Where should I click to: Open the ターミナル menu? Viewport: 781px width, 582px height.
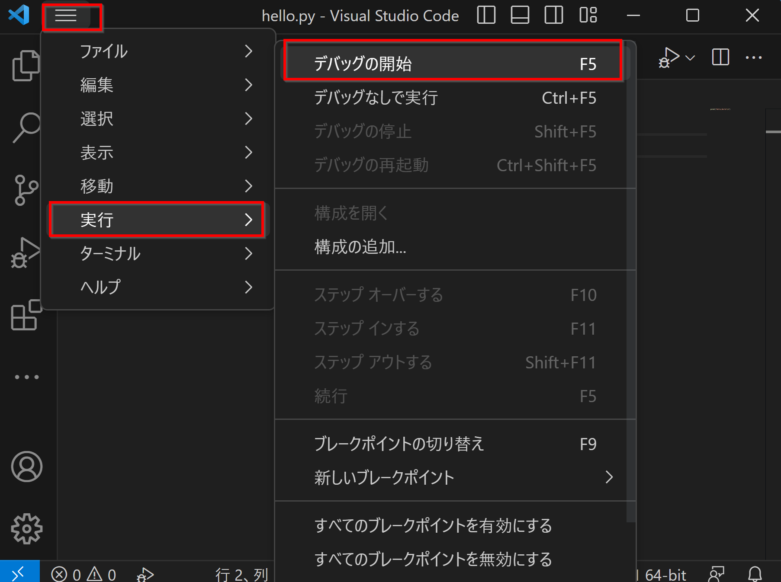[x=158, y=253]
